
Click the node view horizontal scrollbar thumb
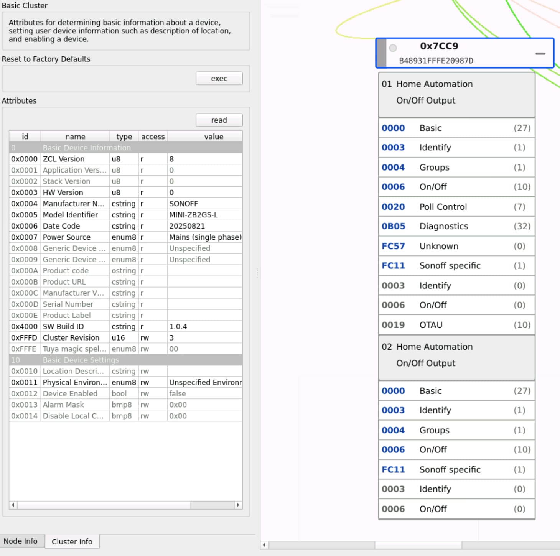(x=418, y=545)
